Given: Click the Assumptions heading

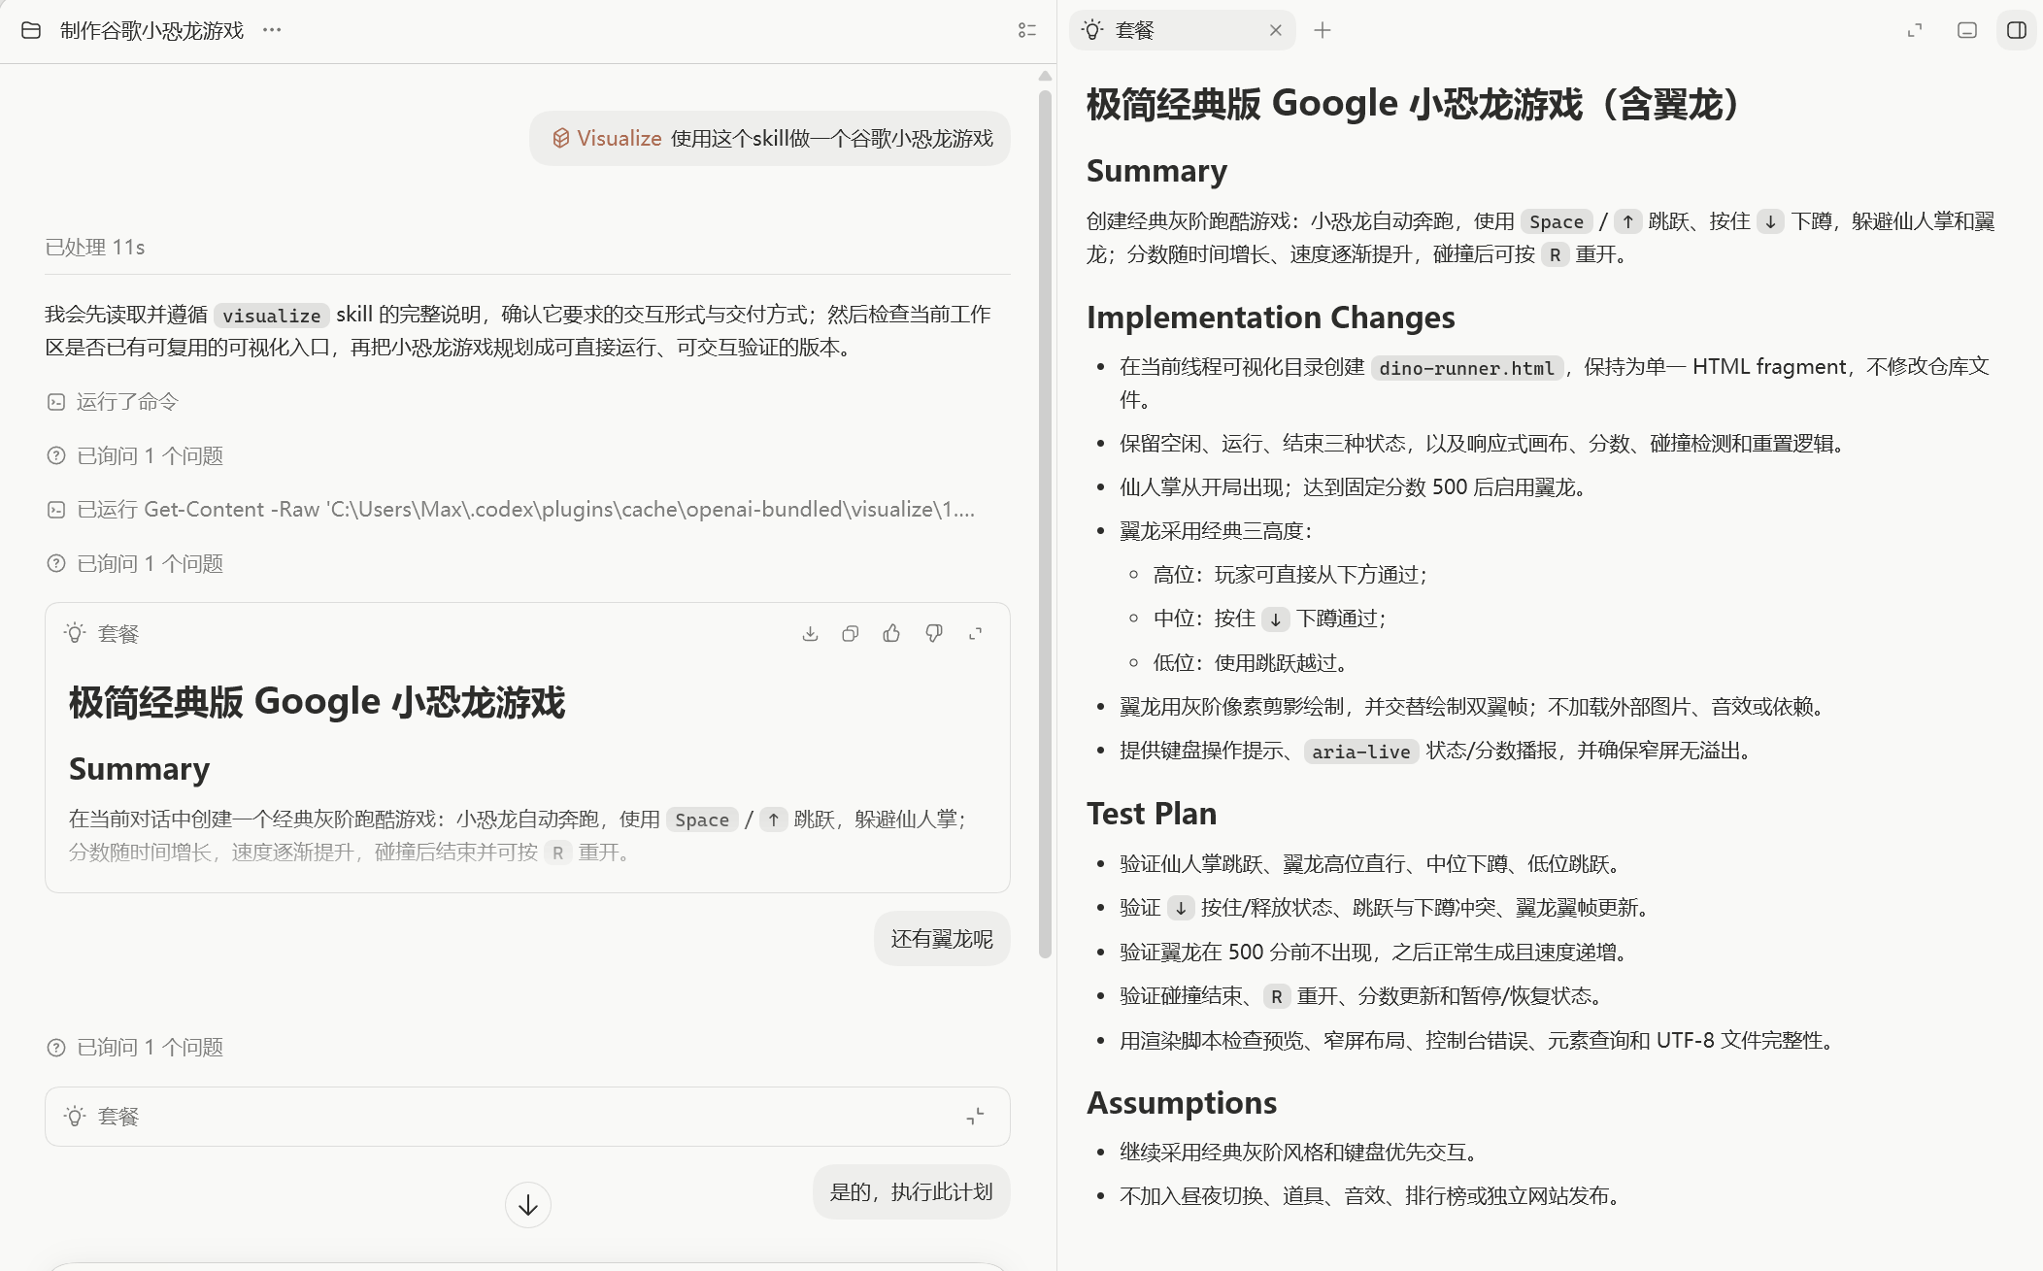Looking at the screenshot, I should [x=1182, y=1103].
